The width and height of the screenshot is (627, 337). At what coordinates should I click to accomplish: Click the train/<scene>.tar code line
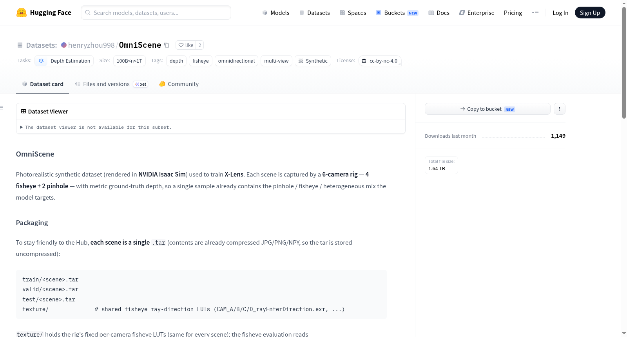tap(51, 279)
